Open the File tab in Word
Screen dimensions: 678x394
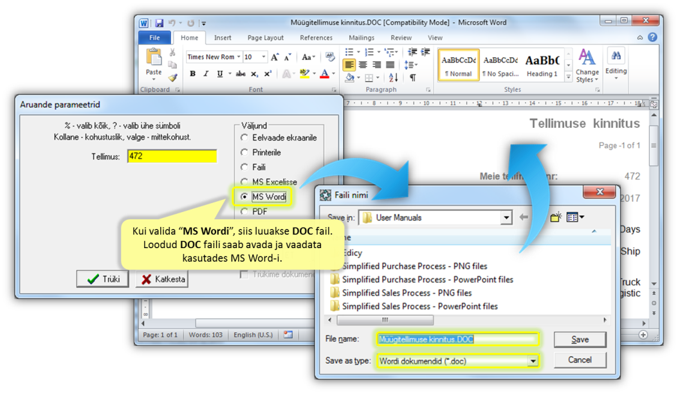(x=154, y=37)
